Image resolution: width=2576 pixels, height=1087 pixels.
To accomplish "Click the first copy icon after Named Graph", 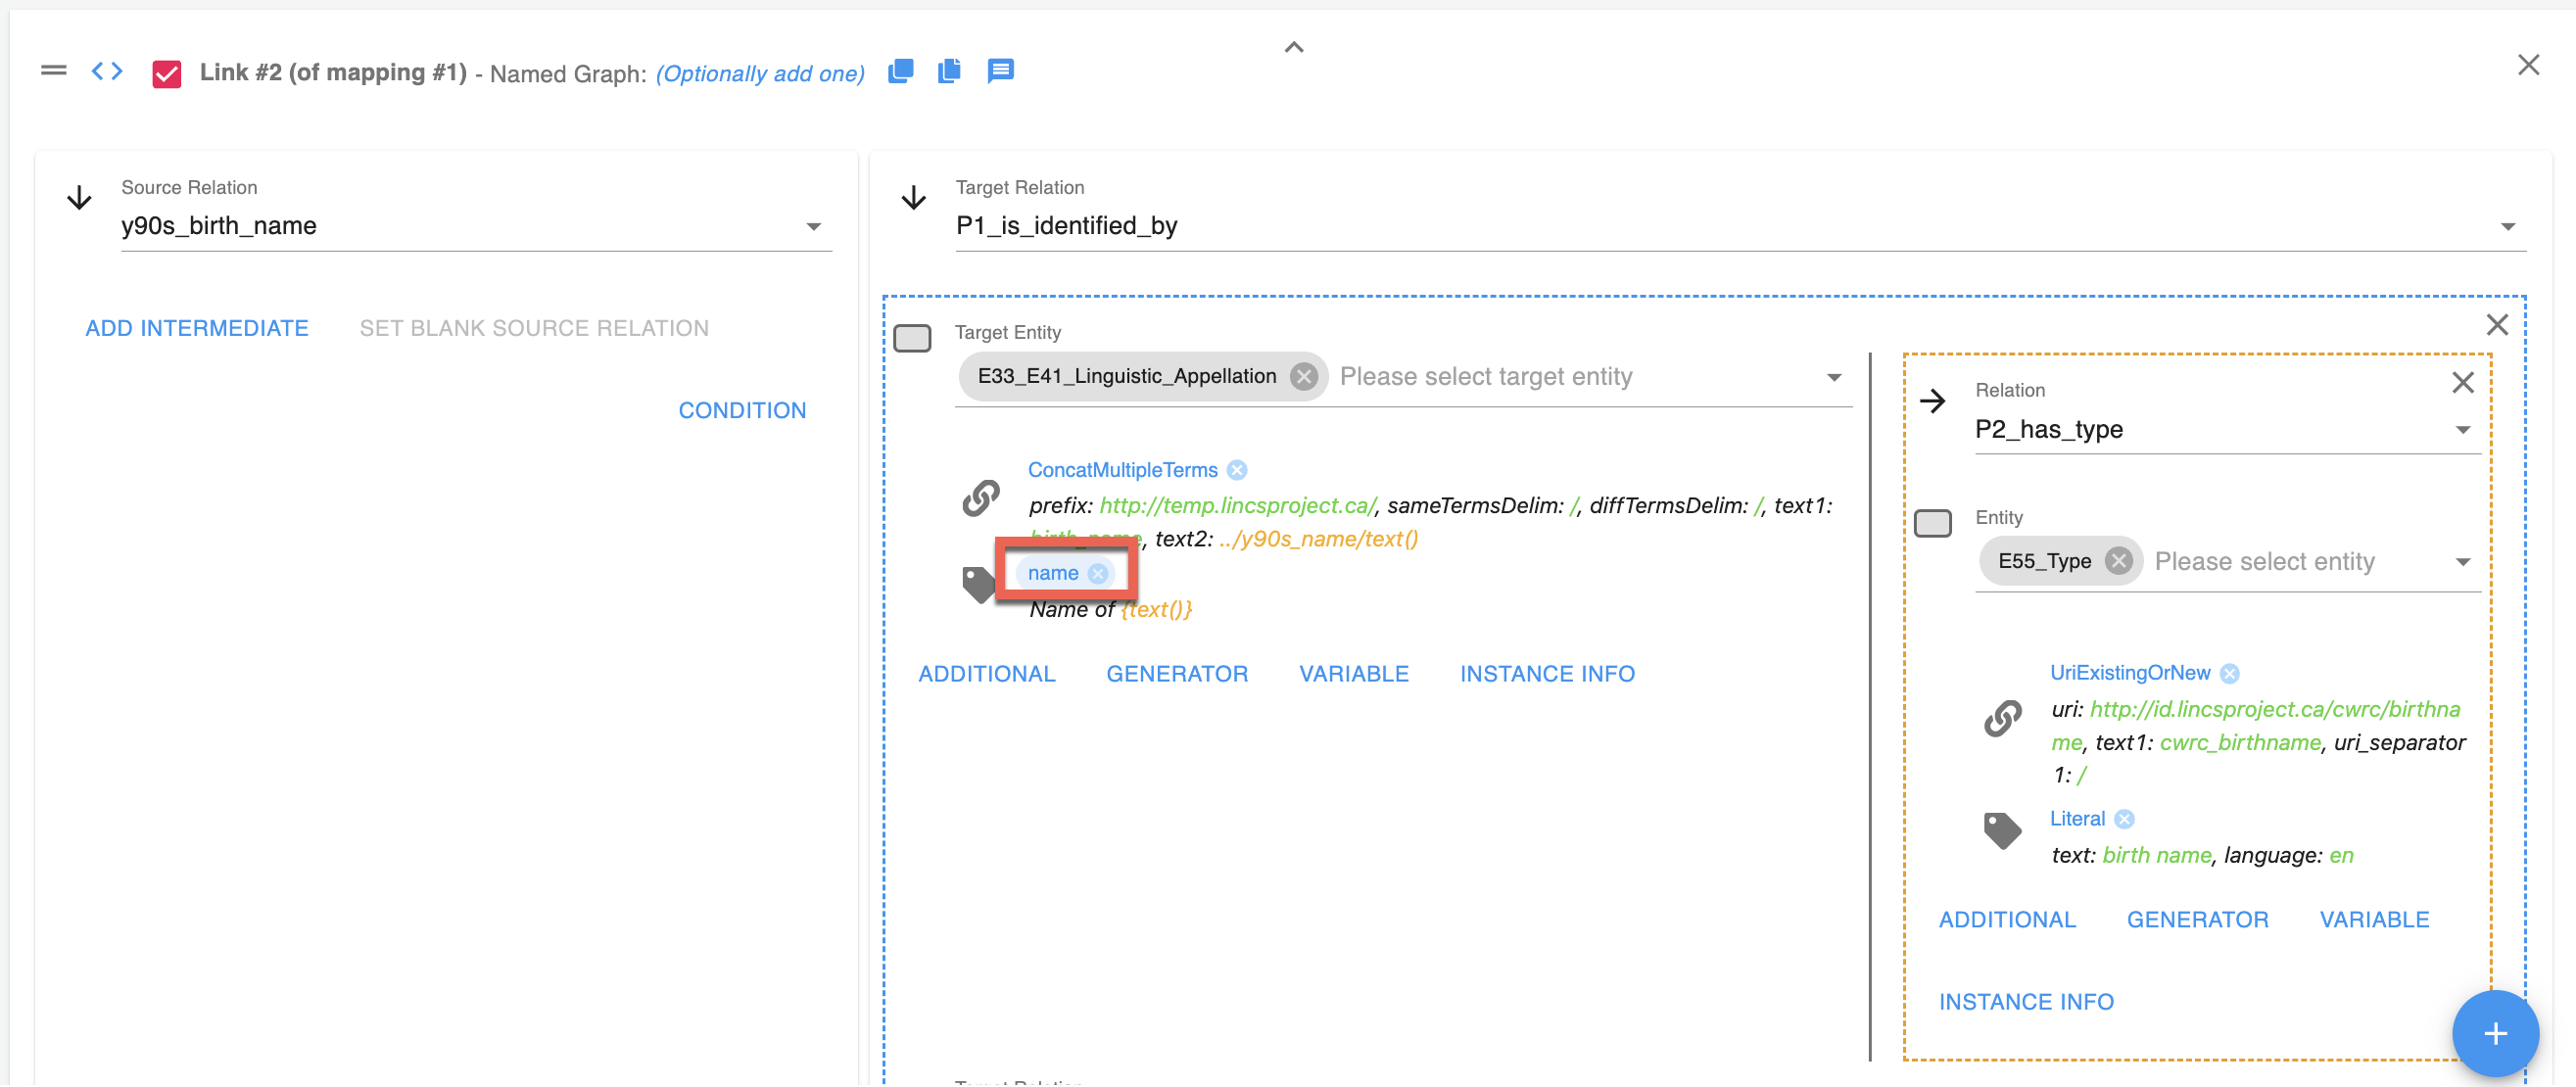I will pyautogui.click(x=900, y=71).
